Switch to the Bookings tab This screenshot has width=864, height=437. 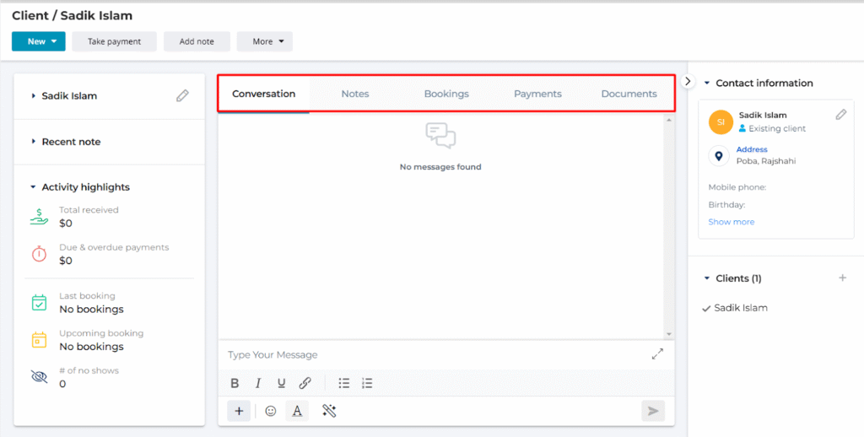coord(446,94)
